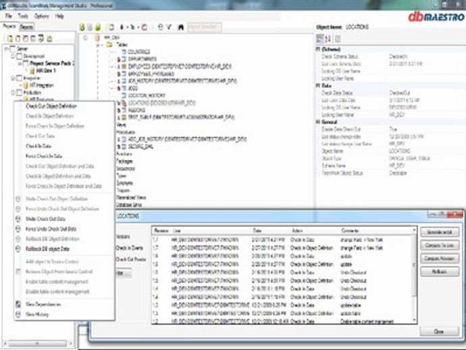Choose View History from context menu
466x350 pixels.
64,314
